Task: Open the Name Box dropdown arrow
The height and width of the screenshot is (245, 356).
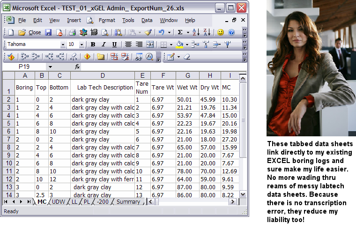Action: pos(50,67)
